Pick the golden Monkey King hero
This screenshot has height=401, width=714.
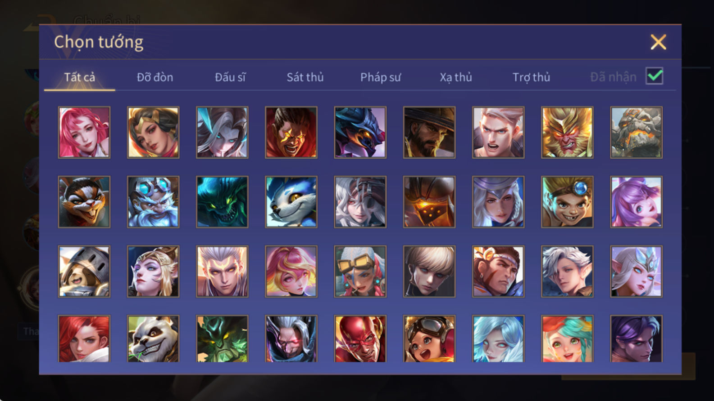[567, 132]
